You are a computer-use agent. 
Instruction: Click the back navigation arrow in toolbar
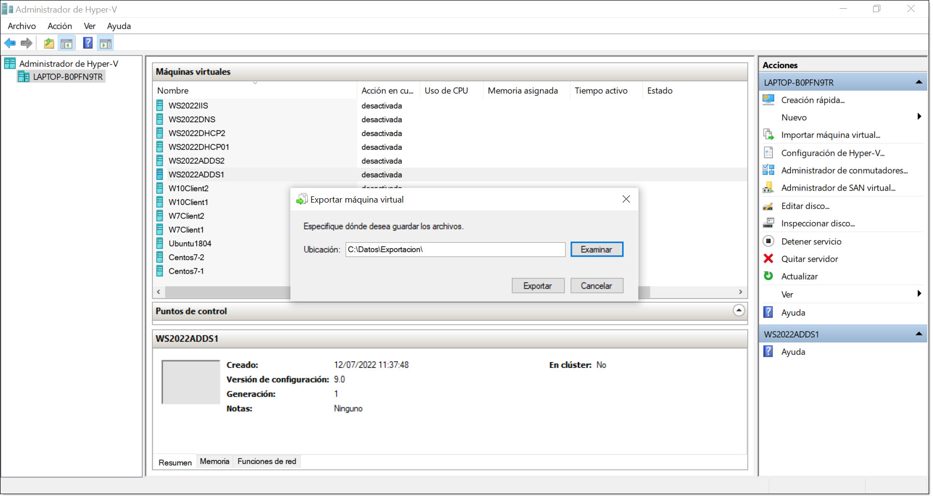(10, 43)
